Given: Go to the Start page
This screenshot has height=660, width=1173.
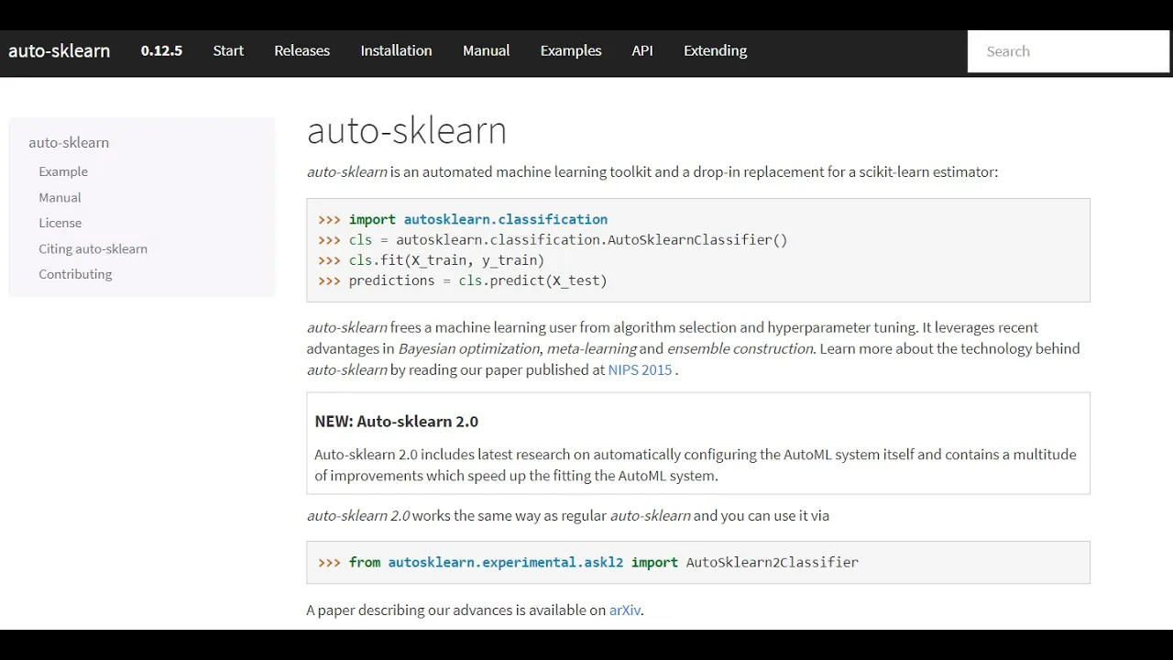Looking at the screenshot, I should [228, 51].
